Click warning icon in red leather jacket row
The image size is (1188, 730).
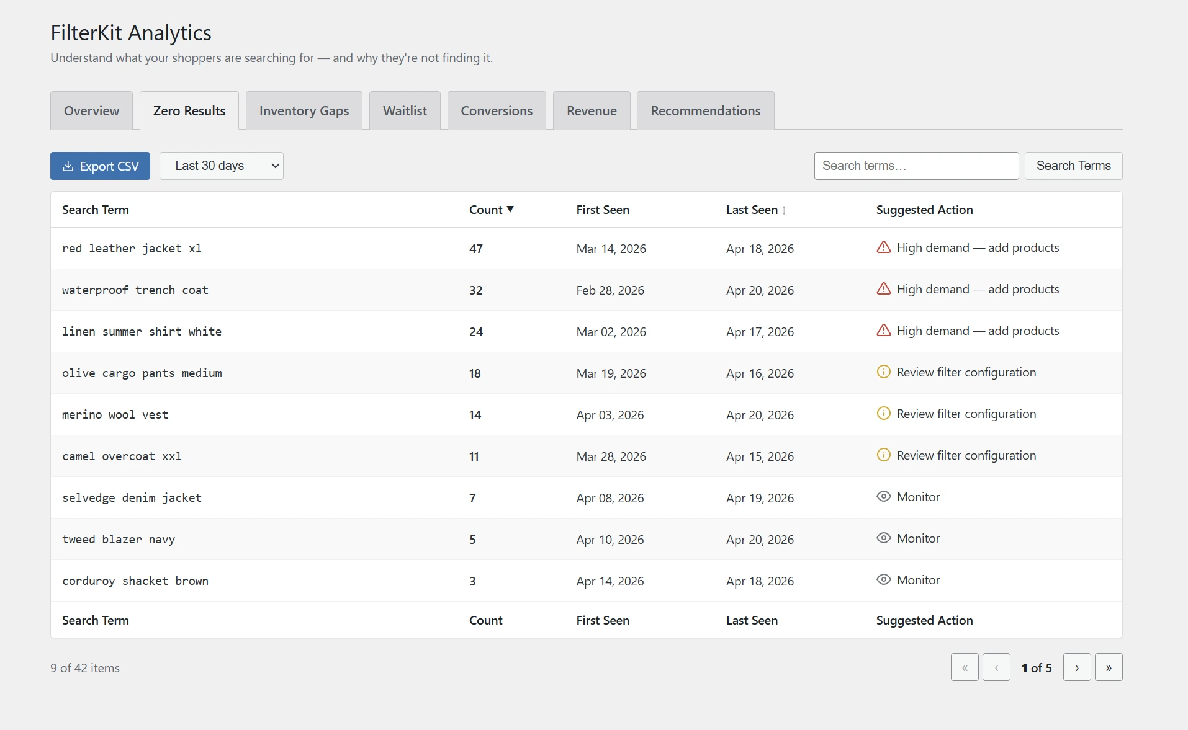point(883,247)
